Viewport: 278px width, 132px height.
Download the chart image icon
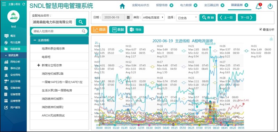pos(271,39)
